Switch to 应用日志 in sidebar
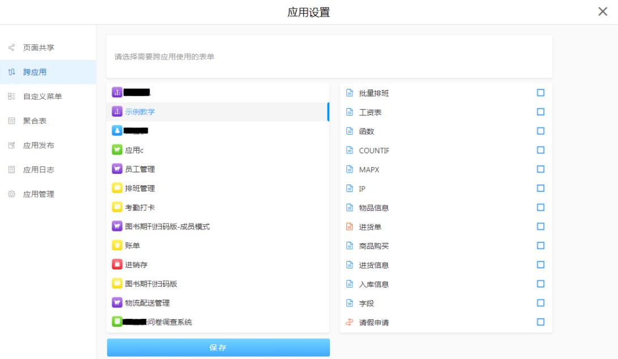This screenshot has height=359, width=618. click(38, 169)
